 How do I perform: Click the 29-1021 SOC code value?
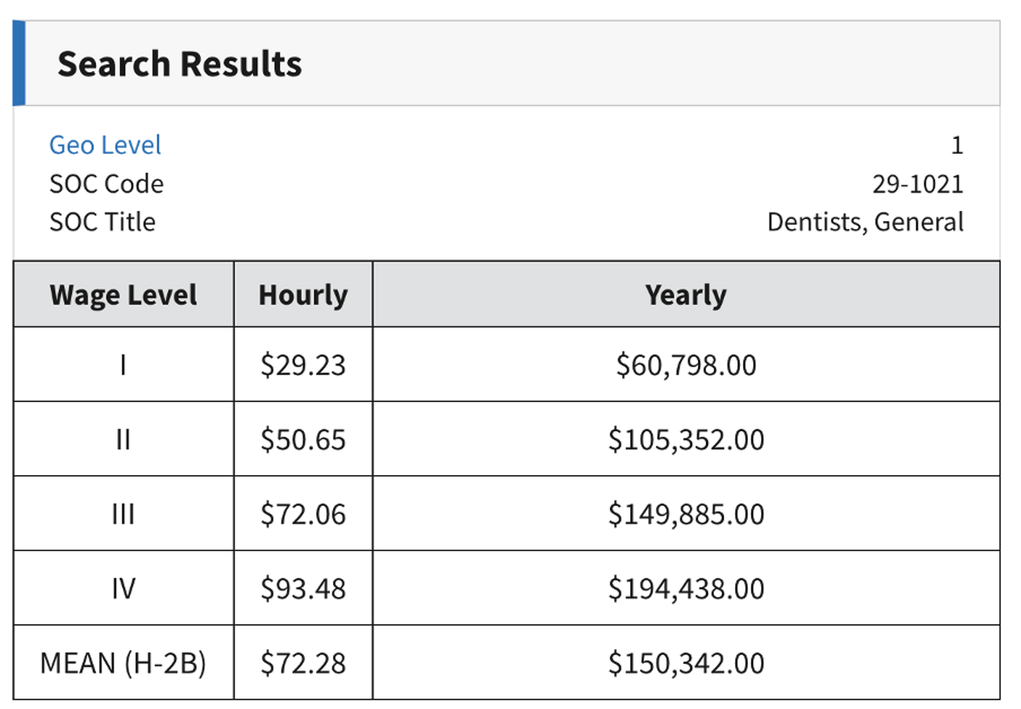click(917, 184)
